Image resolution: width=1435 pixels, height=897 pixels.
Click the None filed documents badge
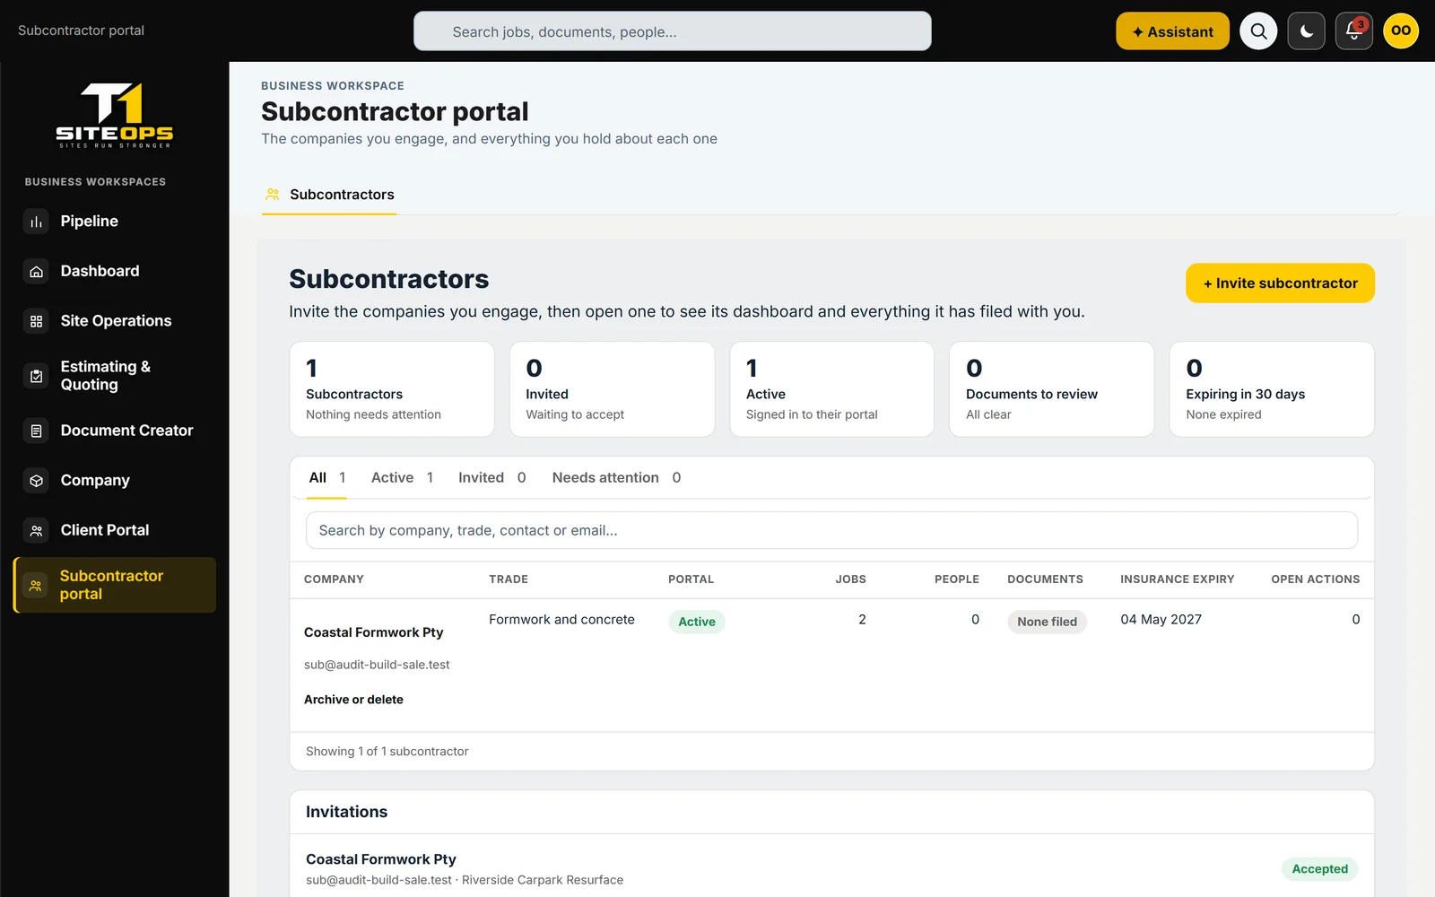point(1047,622)
